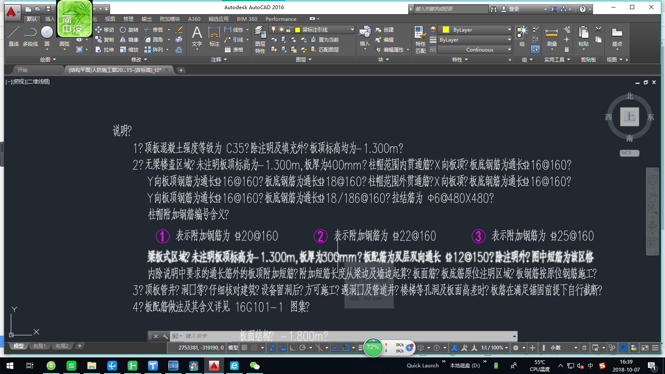The width and height of the screenshot is (665, 374).
Task: Click the Save icon in quick access toolbar
Action: pos(48,9)
